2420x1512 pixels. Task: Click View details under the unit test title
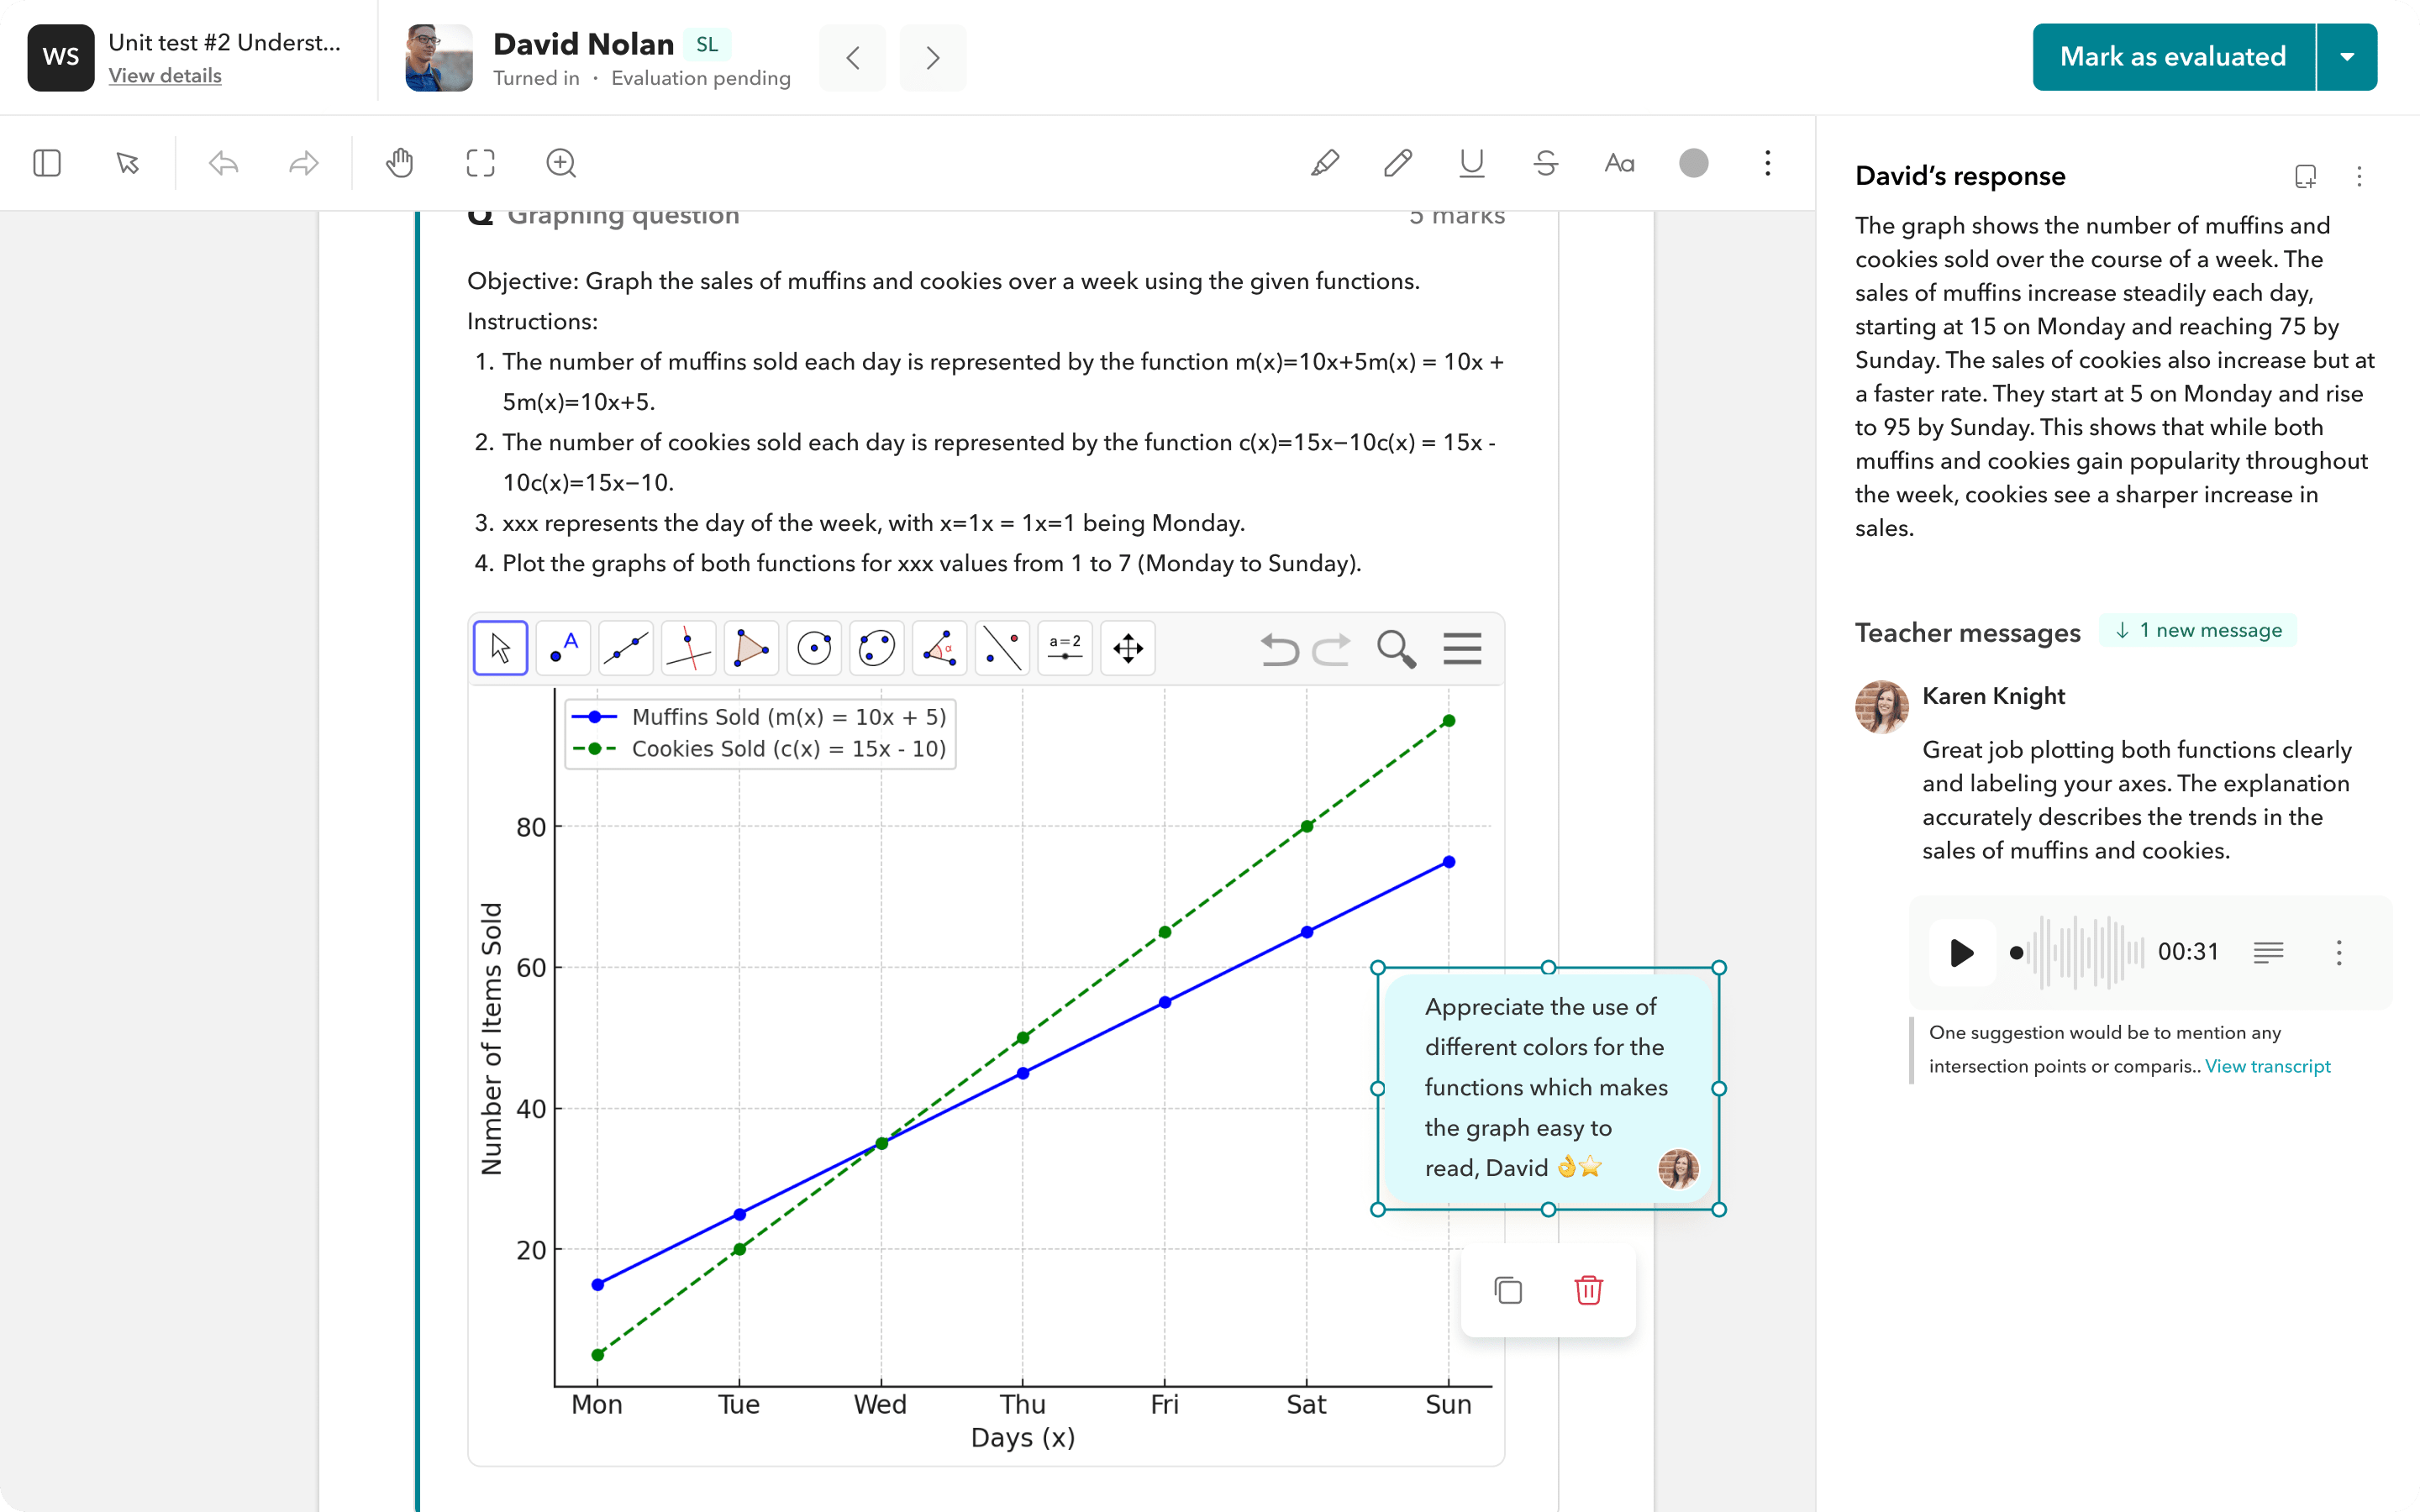[165, 75]
